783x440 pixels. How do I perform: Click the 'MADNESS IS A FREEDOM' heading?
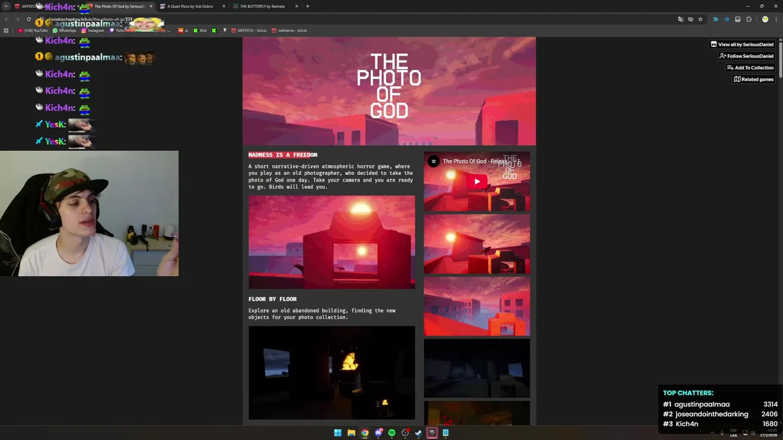click(283, 155)
